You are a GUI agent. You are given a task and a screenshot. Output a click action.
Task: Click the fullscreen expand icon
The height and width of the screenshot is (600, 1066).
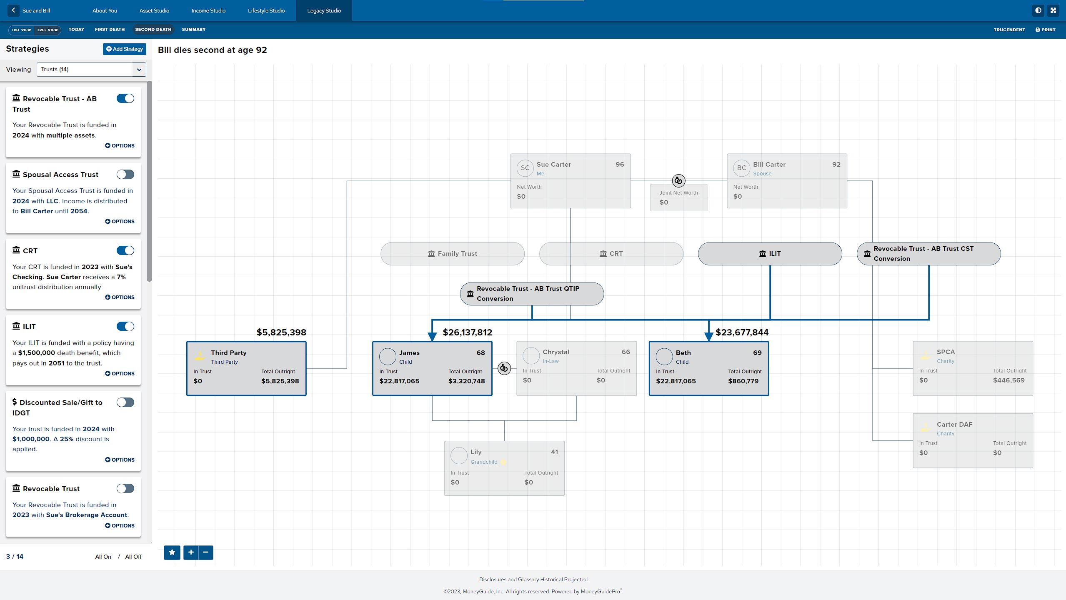click(1053, 10)
